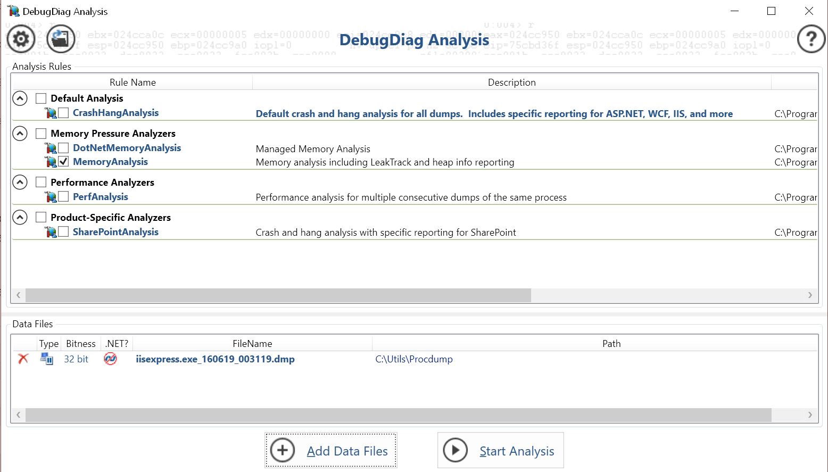Enable the PerfAnalysis checkbox
The image size is (828, 472).
click(x=63, y=197)
